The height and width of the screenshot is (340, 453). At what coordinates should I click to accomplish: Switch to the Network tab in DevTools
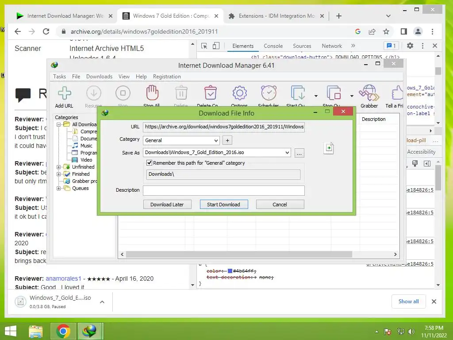(332, 46)
